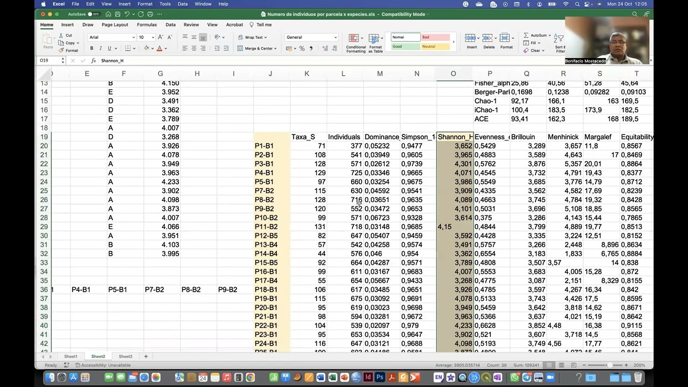Viewport: 688px width, 387px height.
Task: Apply the Neutral cell style
Action: (435, 46)
